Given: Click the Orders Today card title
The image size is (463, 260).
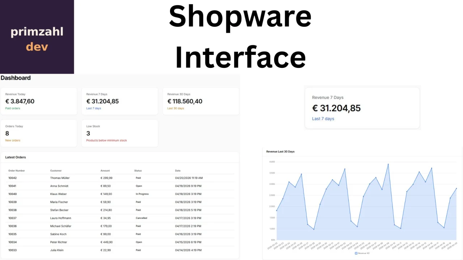Looking at the screenshot, I should click(14, 126).
